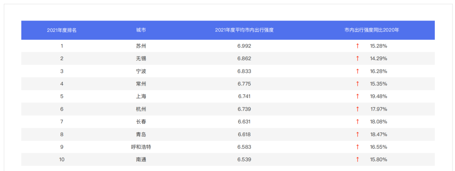
Task: Click the rank number 10 cell
Action: point(62,159)
